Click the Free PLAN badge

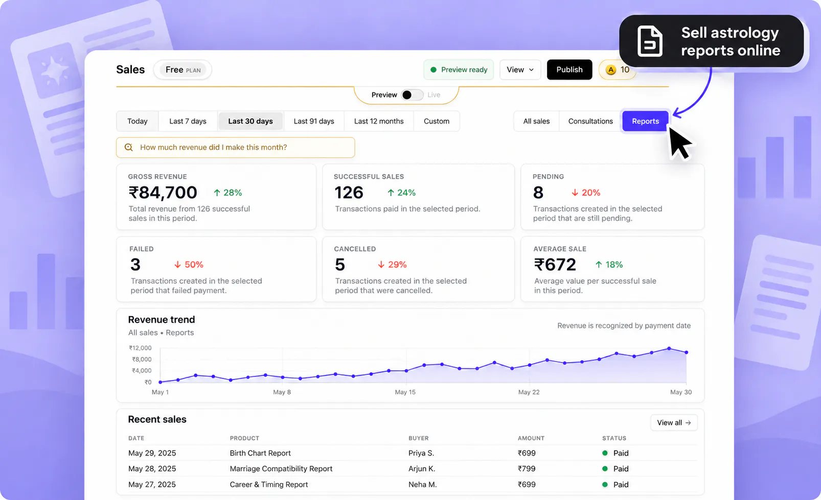pyautogui.click(x=183, y=70)
